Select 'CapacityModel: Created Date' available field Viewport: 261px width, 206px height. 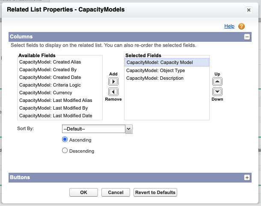point(60,77)
